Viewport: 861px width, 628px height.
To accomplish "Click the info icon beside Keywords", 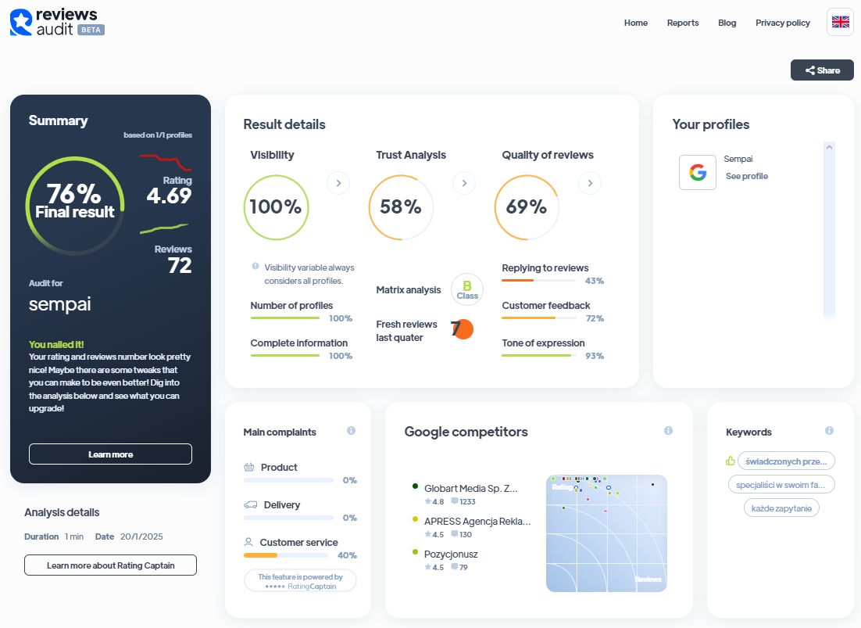I will (829, 431).
